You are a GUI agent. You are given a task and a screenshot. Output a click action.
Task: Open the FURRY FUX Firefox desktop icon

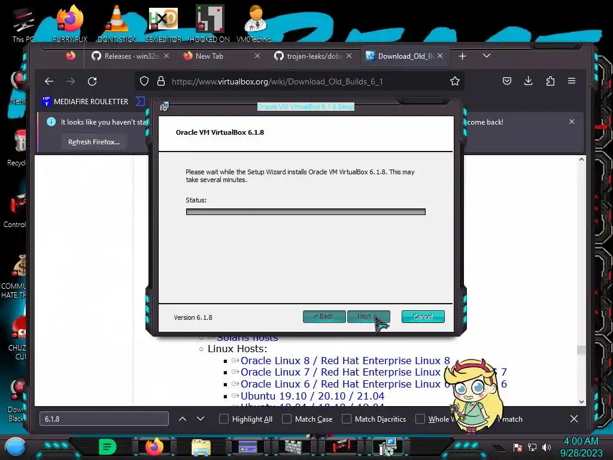coord(70,24)
